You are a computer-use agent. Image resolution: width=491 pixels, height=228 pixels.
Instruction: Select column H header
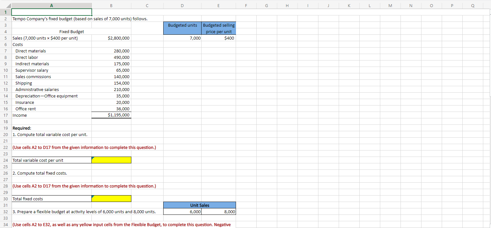tap(287, 5)
